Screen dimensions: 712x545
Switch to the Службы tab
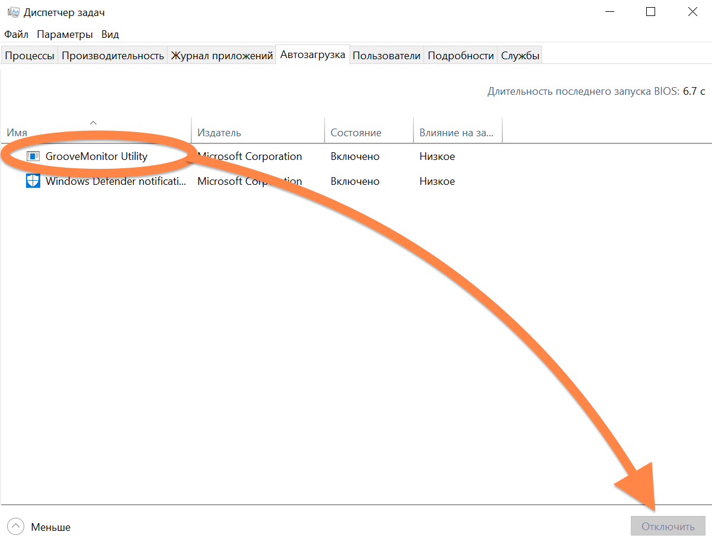(x=520, y=56)
